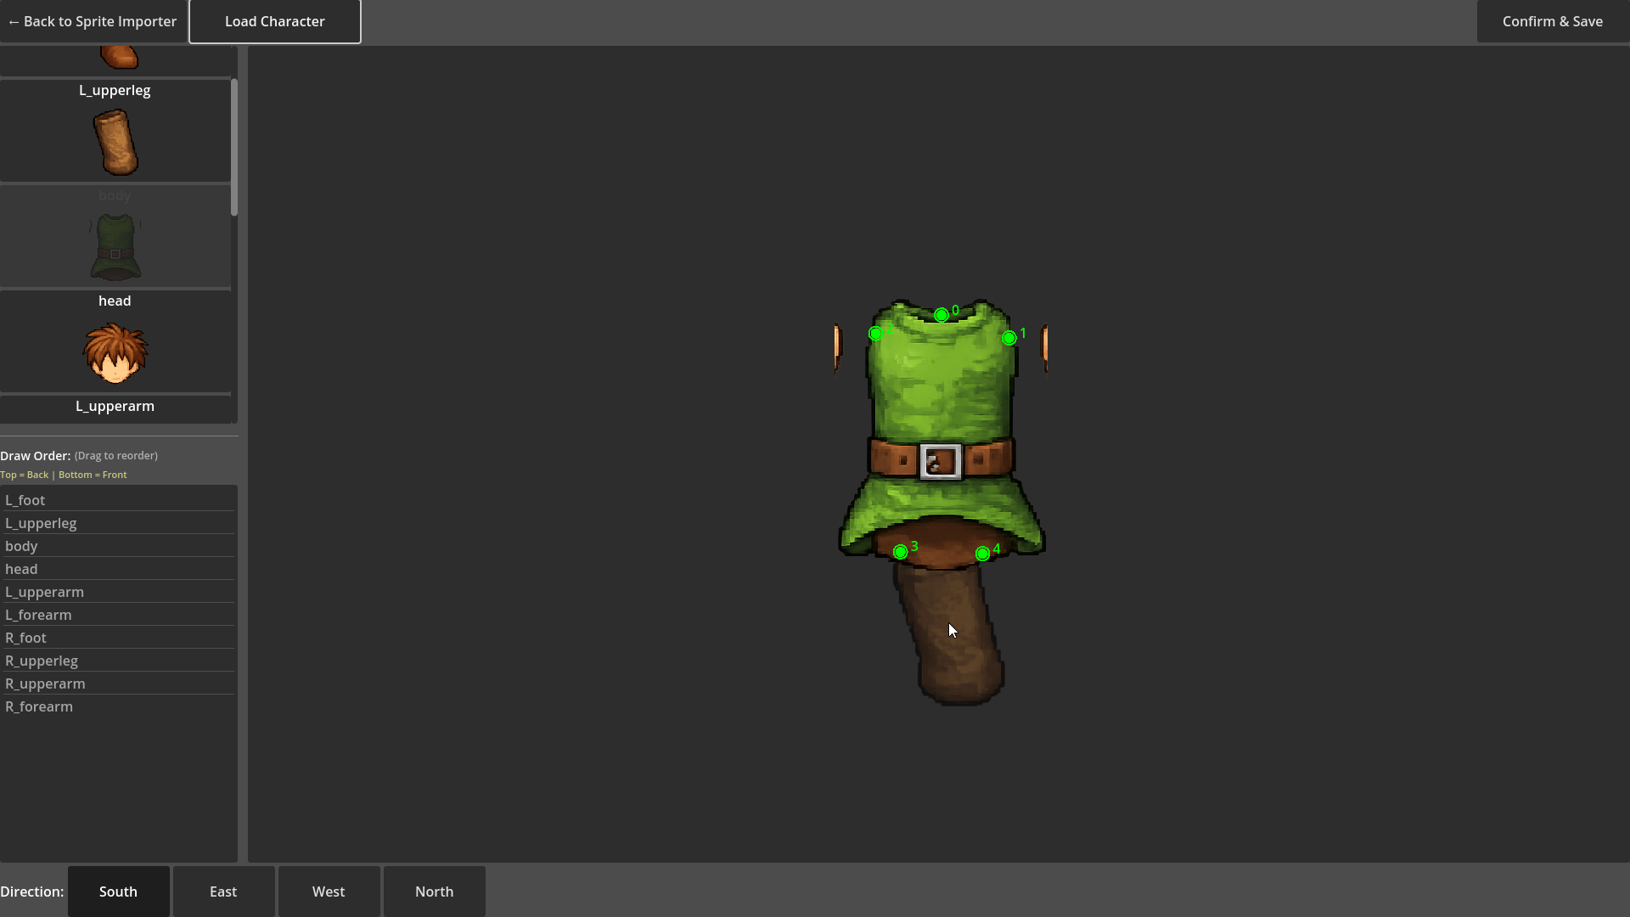
Task: Click the Load Character button
Action: [x=274, y=21]
